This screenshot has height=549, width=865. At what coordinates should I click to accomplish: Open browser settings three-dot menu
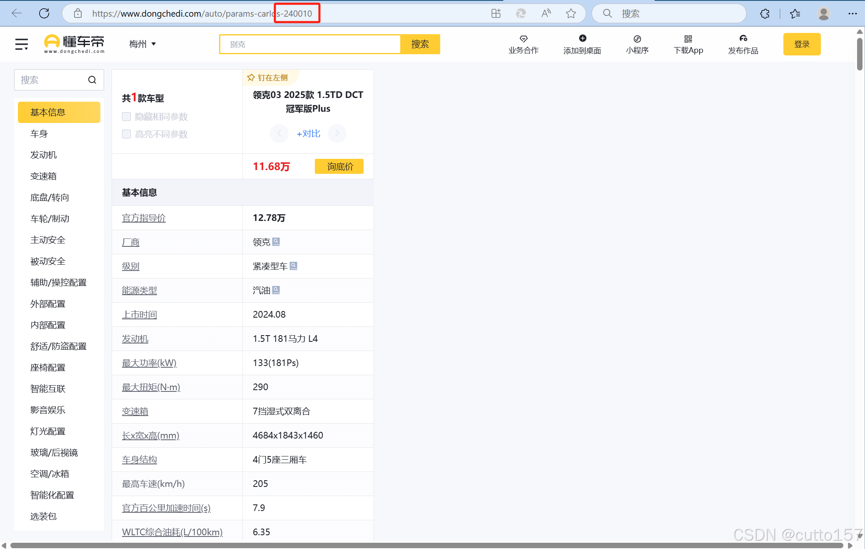pyautogui.click(x=853, y=13)
